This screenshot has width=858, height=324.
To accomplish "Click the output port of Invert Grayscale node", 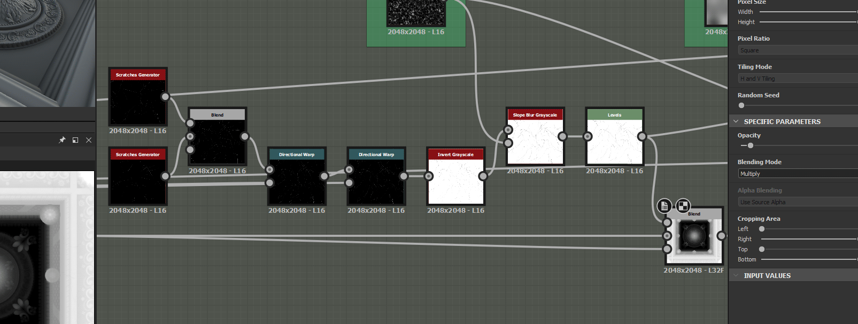I will pyautogui.click(x=483, y=176).
